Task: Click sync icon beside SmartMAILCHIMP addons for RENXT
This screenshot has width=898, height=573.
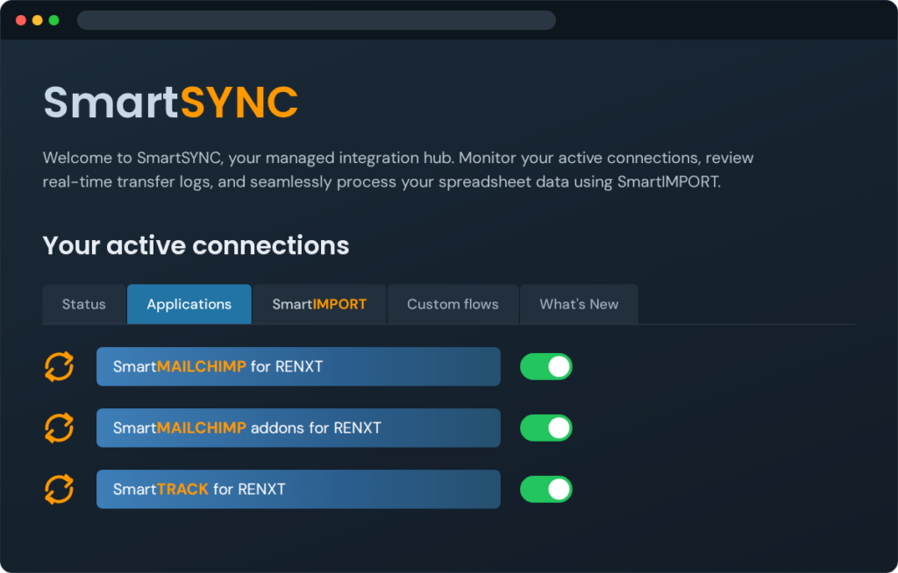Action: pos(59,428)
